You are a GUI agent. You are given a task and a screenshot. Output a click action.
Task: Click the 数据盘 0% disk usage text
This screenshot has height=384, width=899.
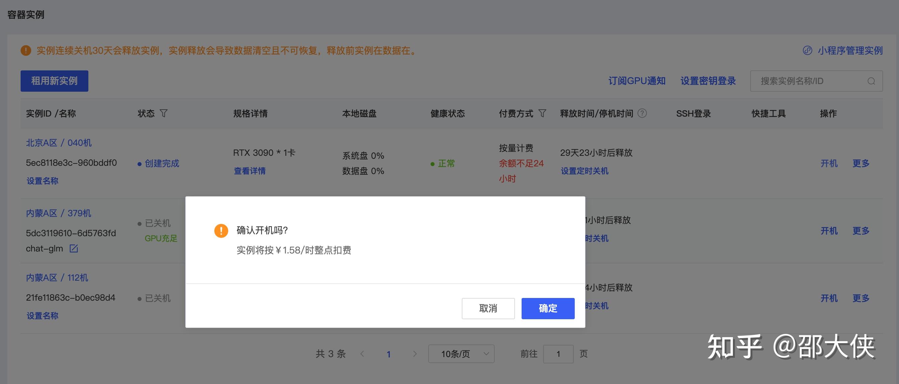click(x=363, y=171)
